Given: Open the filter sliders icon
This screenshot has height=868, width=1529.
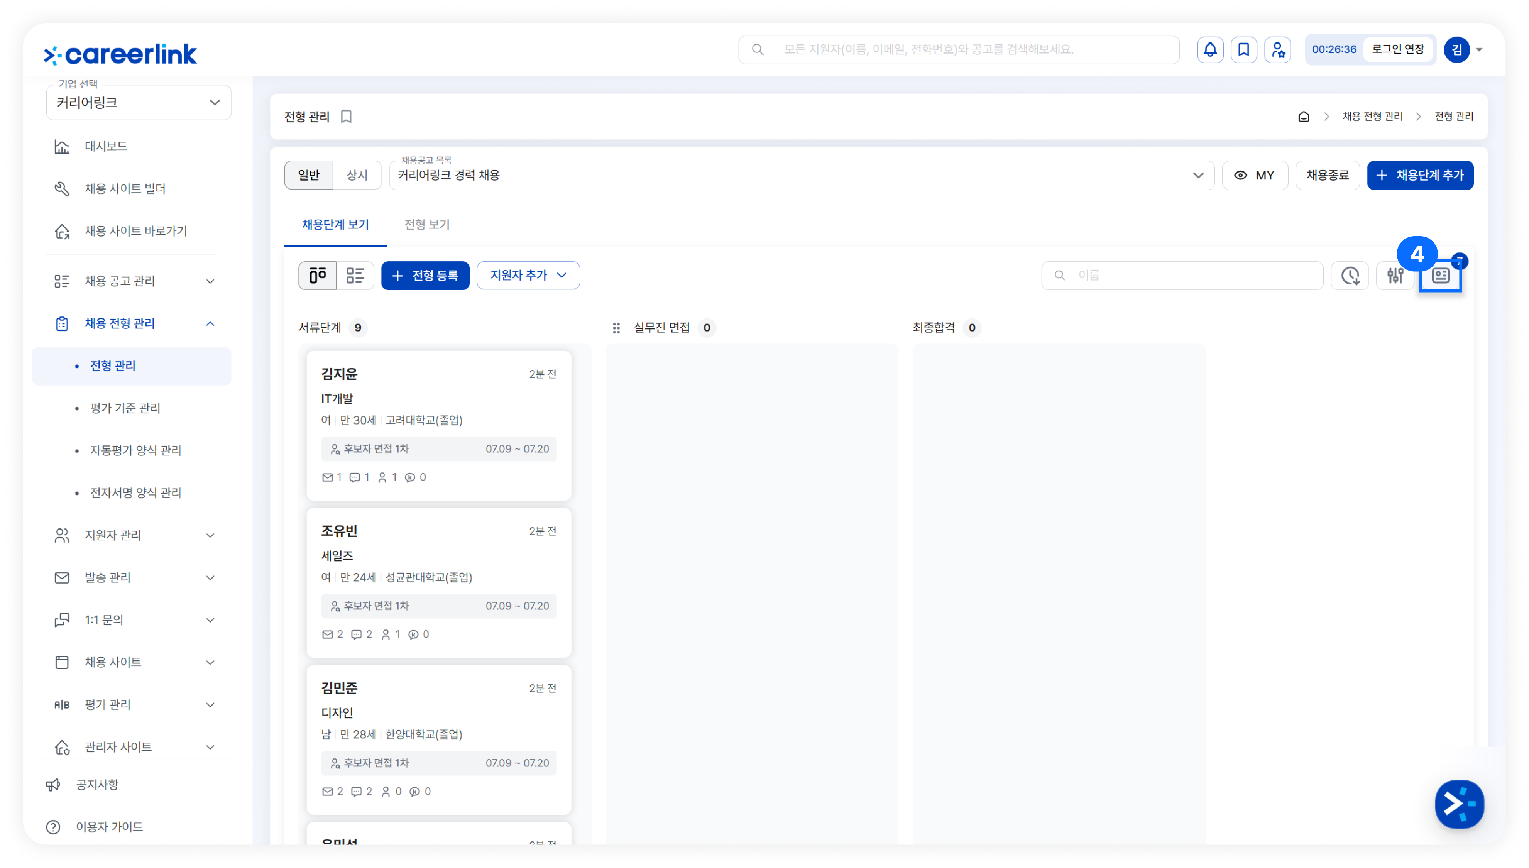Looking at the screenshot, I should [x=1395, y=276].
